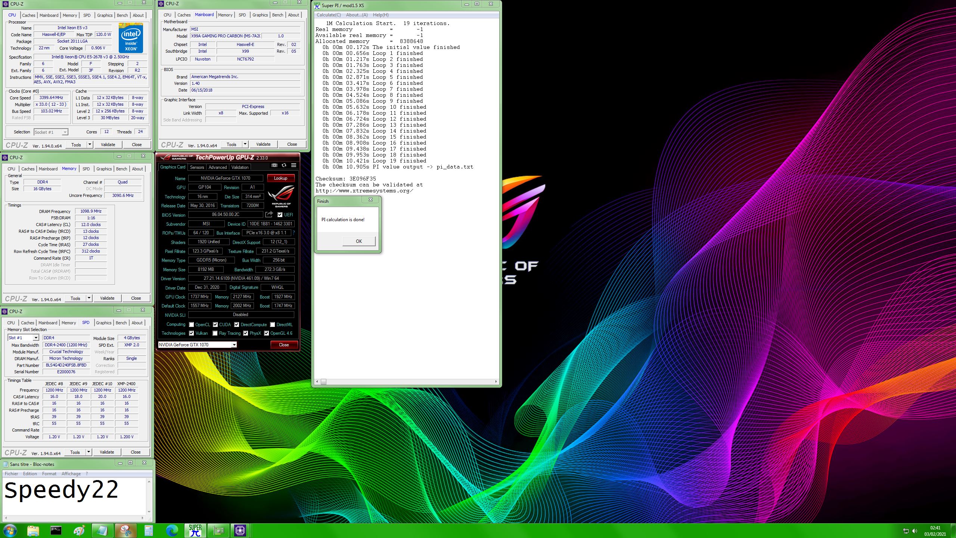Open the Bench tab in CPU-Z Mainboard window
This screenshot has width=956, height=538.
pyautogui.click(x=277, y=15)
